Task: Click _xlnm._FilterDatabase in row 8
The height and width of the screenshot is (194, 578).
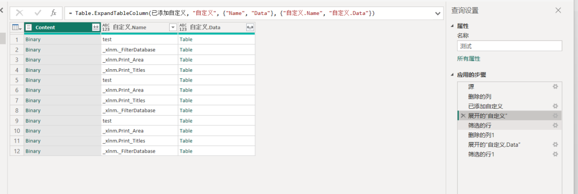Action: pyautogui.click(x=139, y=110)
